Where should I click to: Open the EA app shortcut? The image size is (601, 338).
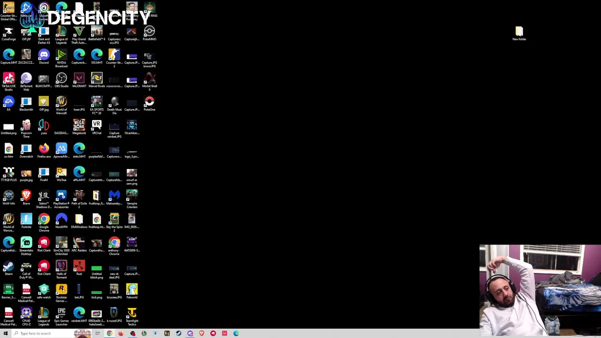click(8, 103)
